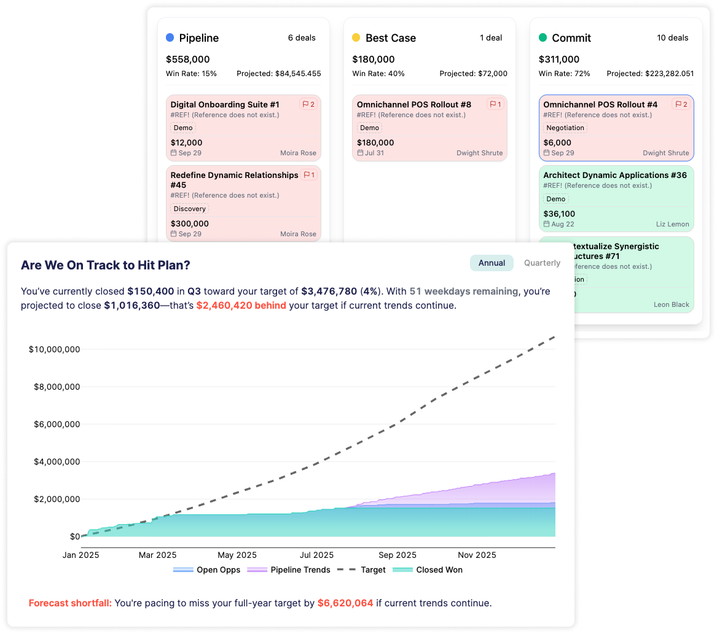Click Negotiation stage tag on Omnichannel #4
Viewport: 717px width, 634px height.
click(565, 128)
